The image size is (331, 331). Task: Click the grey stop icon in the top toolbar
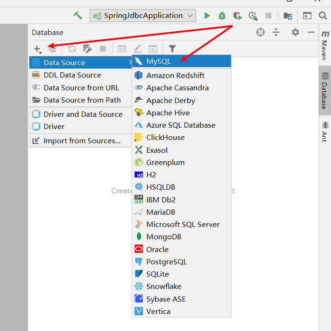tap(268, 16)
